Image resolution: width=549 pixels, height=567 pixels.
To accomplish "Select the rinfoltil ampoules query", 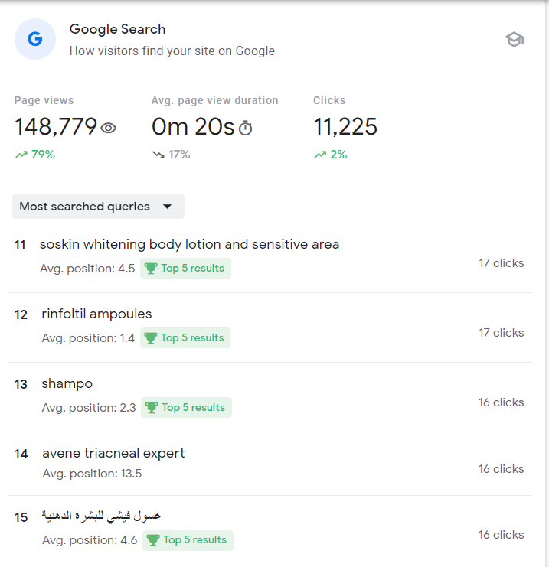I will point(96,314).
